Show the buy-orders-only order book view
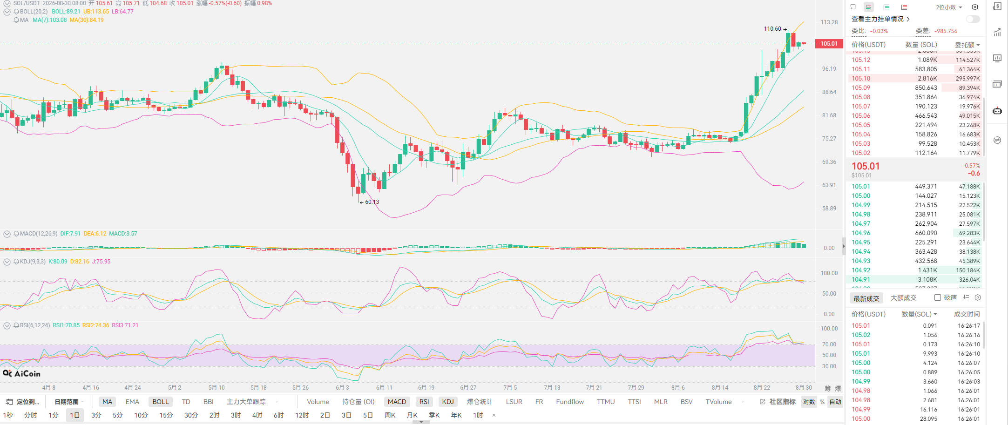Image resolution: width=1008 pixels, height=425 pixels. [x=886, y=7]
